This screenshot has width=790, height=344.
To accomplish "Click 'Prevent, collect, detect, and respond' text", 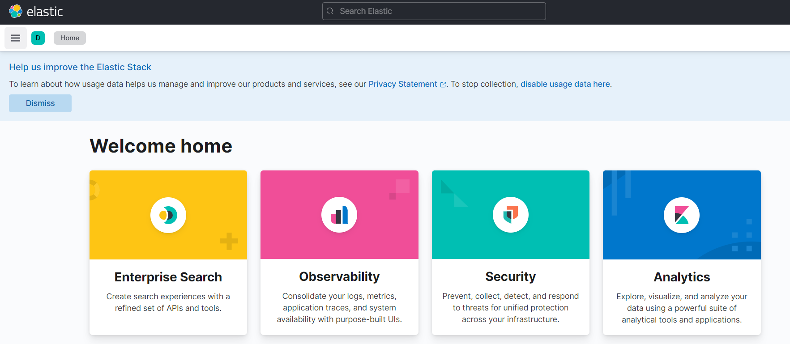I will pyautogui.click(x=511, y=308).
